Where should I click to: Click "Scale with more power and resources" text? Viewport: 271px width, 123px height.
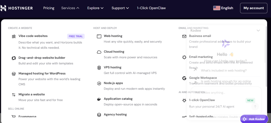(130, 57)
